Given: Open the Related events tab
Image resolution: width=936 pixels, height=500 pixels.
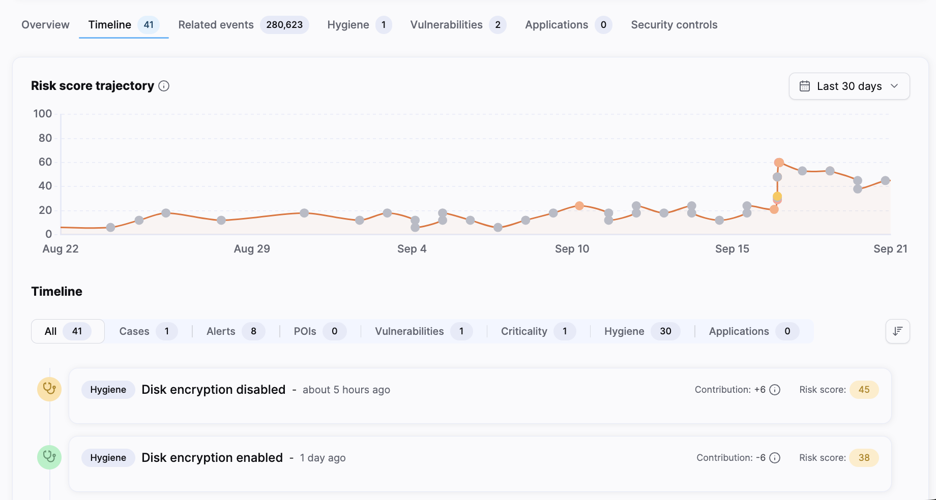Looking at the screenshot, I should coord(243,25).
